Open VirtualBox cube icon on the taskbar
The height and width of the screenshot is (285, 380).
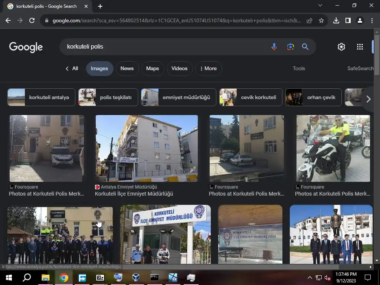136,278
